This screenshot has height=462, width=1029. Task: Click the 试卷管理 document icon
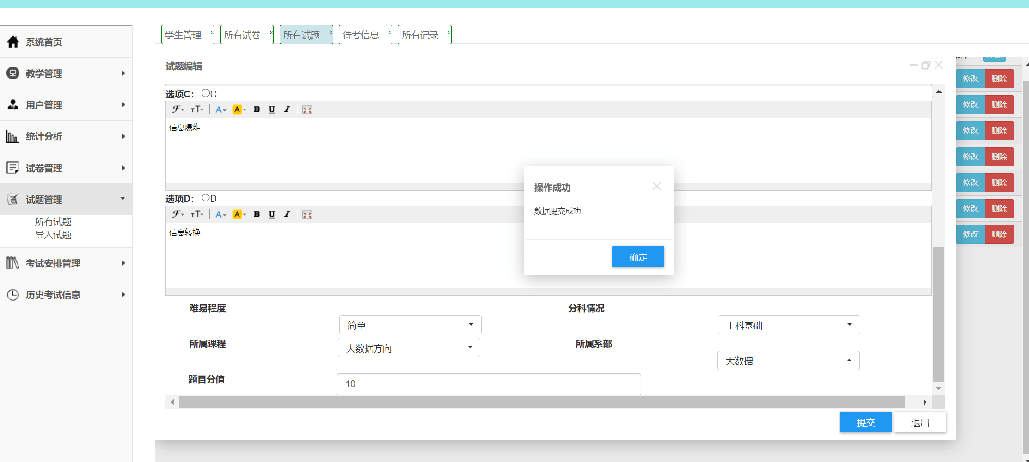[x=13, y=168]
